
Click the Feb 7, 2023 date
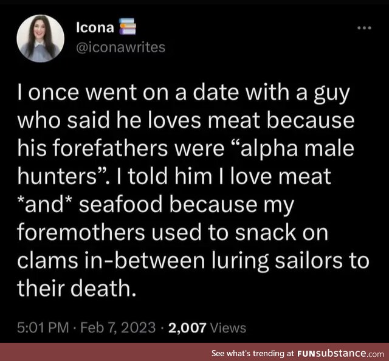tap(118, 327)
